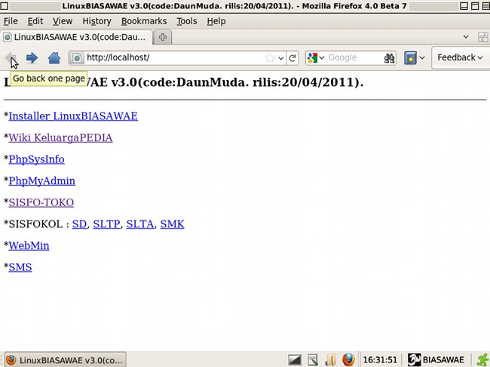Open the file manager icon in panel
Screen dimensions: 490x367
click(330, 359)
